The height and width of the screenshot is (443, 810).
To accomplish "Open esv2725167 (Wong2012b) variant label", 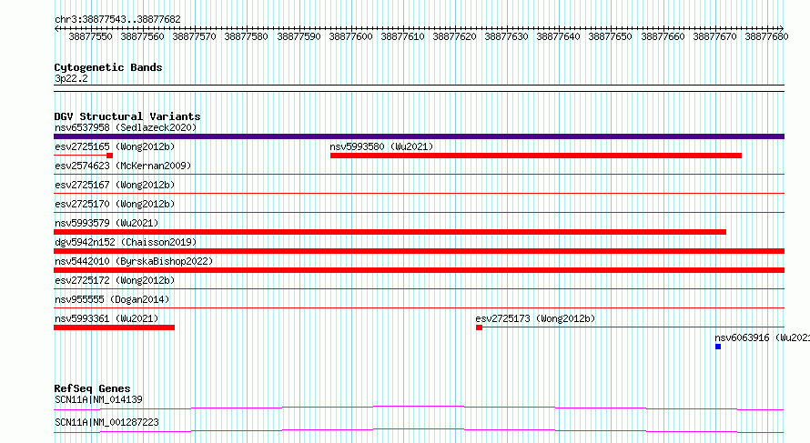I will coord(115,185).
